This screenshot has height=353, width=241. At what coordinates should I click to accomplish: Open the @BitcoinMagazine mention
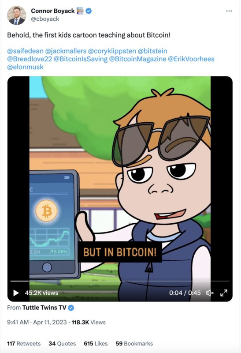pos(137,59)
